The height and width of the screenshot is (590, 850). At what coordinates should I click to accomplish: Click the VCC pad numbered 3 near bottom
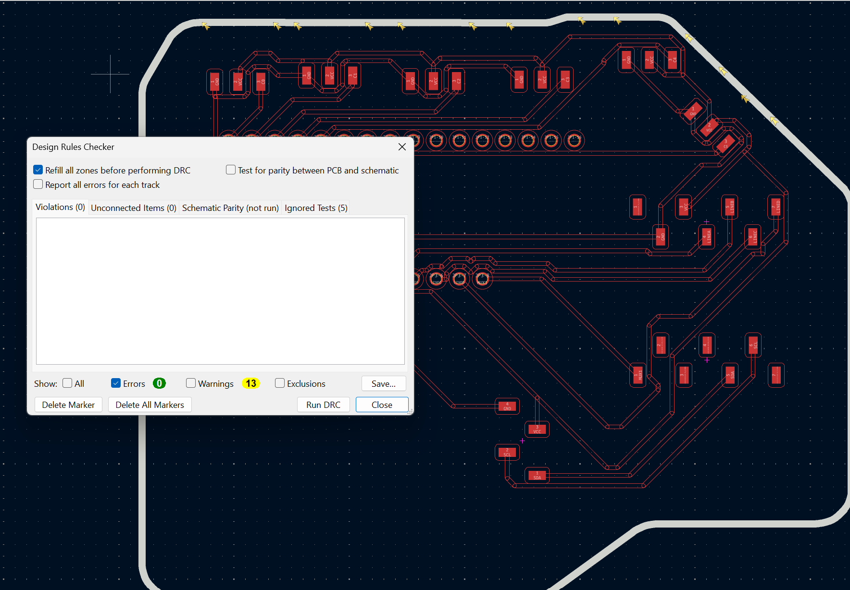537,429
